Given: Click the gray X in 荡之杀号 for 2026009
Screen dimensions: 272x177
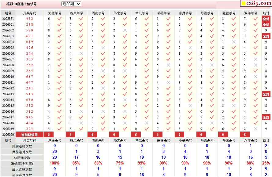Looking at the screenshot, I should [x=125, y=71].
